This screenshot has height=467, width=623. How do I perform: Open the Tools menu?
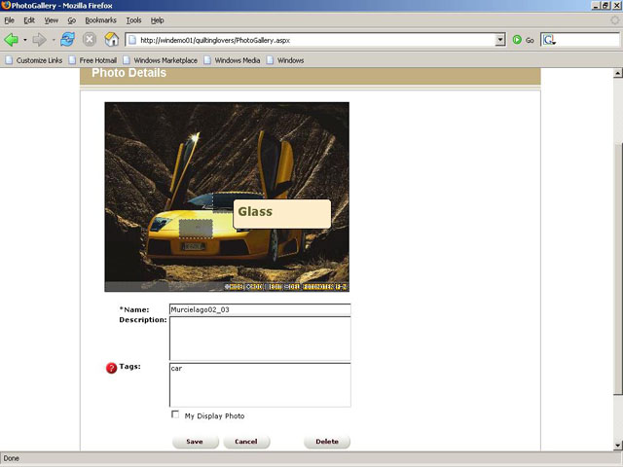(x=133, y=20)
